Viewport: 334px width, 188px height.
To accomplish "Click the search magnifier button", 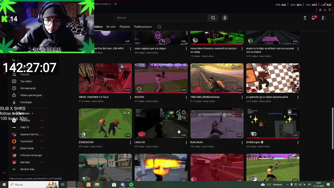I will click(213, 18).
